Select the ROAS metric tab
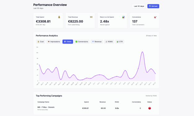The image size is (194, 116). [109, 42]
